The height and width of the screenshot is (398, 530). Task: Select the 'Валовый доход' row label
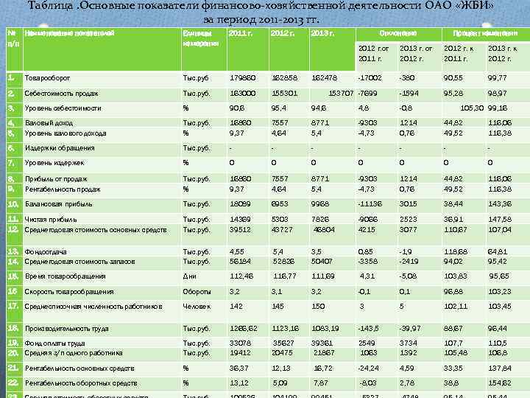[x=49, y=122]
